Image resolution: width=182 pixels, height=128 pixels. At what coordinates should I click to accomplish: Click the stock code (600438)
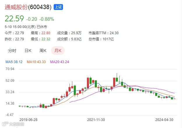point(40,7)
